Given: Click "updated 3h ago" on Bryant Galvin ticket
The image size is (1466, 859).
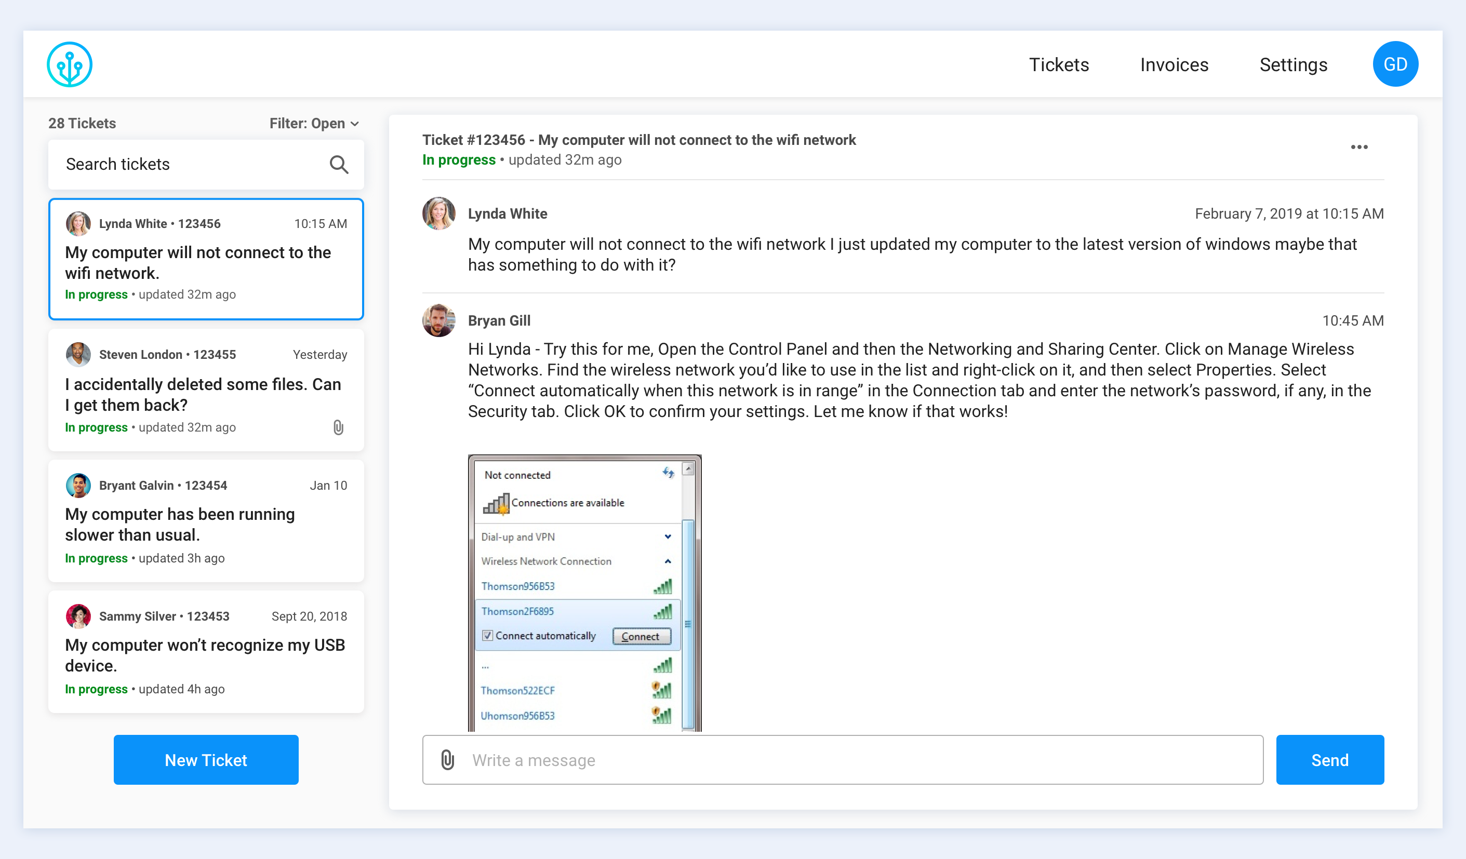Looking at the screenshot, I should pyautogui.click(x=181, y=558).
